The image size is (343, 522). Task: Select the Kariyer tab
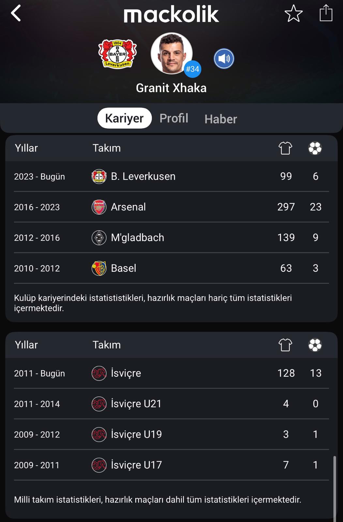pos(124,118)
